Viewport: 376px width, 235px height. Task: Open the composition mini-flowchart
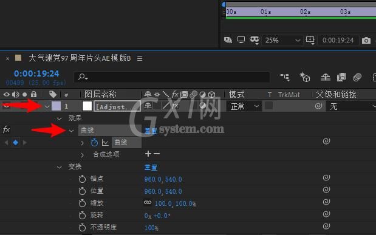pos(285,77)
